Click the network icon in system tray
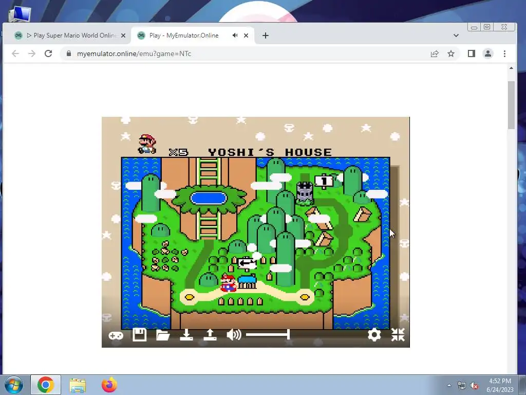The height and width of the screenshot is (395, 526). (462, 386)
